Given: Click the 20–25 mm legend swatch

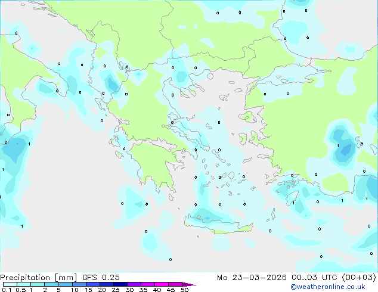Looking at the screenshot, I should (x=107, y=284).
